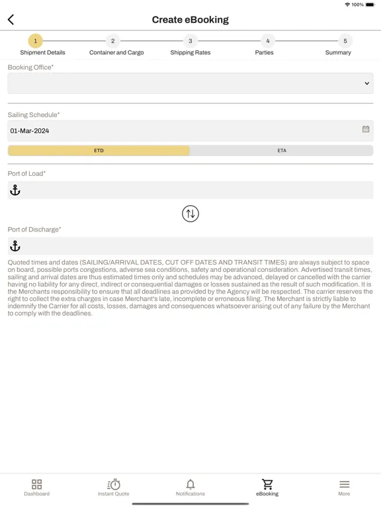The width and height of the screenshot is (381, 508).
Task: Go back using the top-left arrow
Action: [11, 20]
